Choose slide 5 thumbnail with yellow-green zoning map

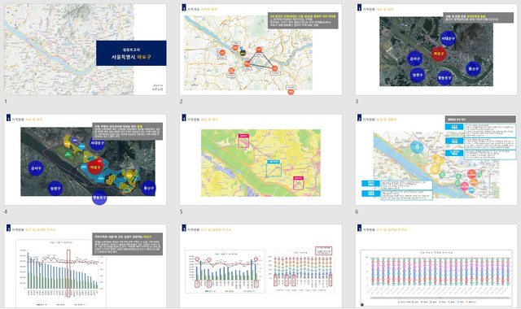pyautogui.click(x=260, y=159)
